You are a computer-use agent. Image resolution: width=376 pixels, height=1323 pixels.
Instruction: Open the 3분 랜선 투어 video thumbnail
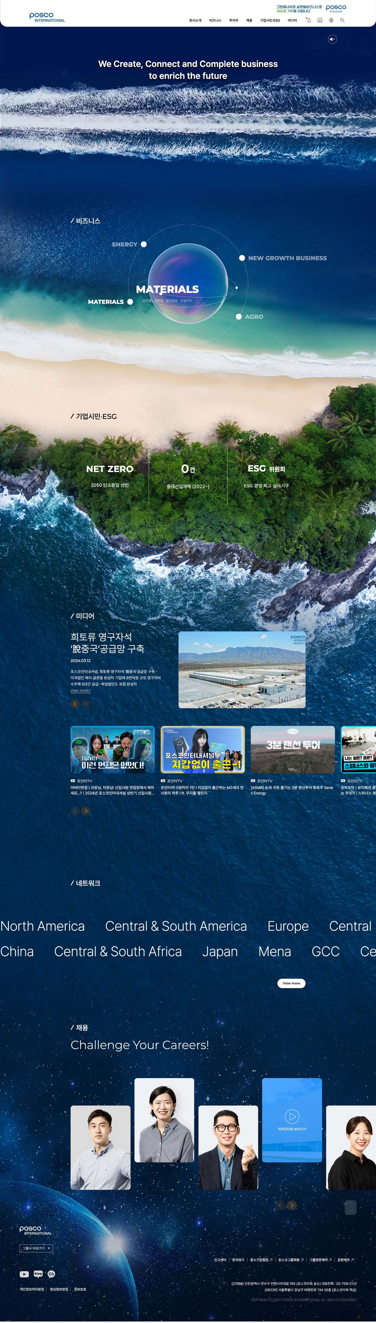click(x=292, y=749)
